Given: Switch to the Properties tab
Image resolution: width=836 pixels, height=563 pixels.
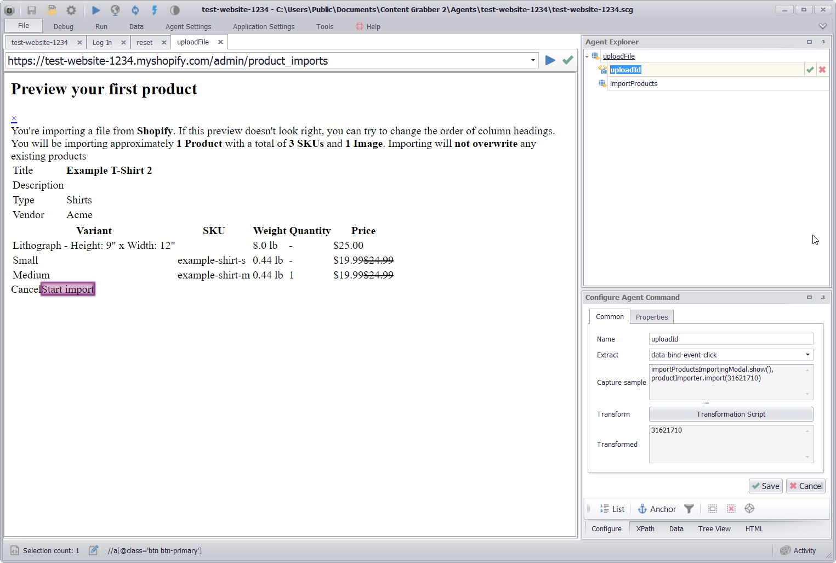Looking at the screenshot, I should (651, 317).
